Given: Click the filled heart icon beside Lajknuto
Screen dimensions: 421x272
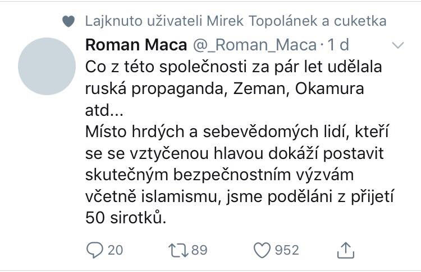Looking at the screenshot, I should (x=68, y=21).
